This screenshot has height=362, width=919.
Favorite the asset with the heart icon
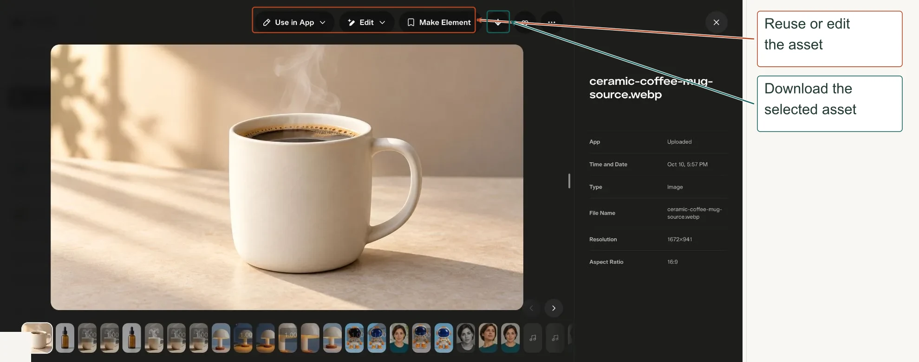click(525, 22)
